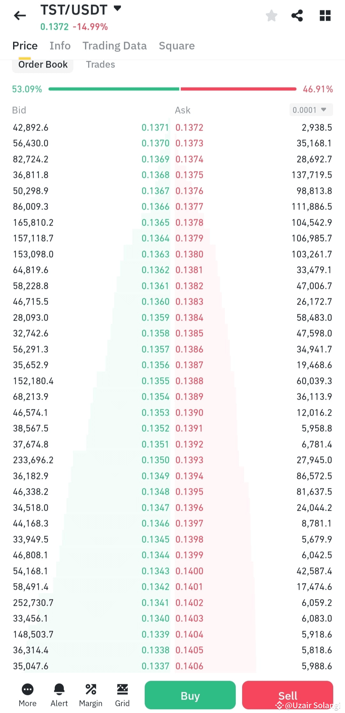Viewport: 345px width, 713px height.
Task: Tap the back arrow to exit the pair
Action: 20,15
